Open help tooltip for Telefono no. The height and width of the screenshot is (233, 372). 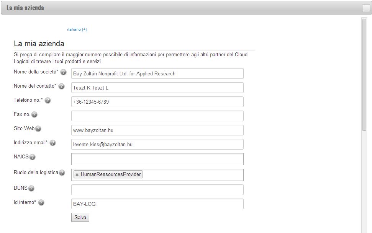click(x=48, y=101)
